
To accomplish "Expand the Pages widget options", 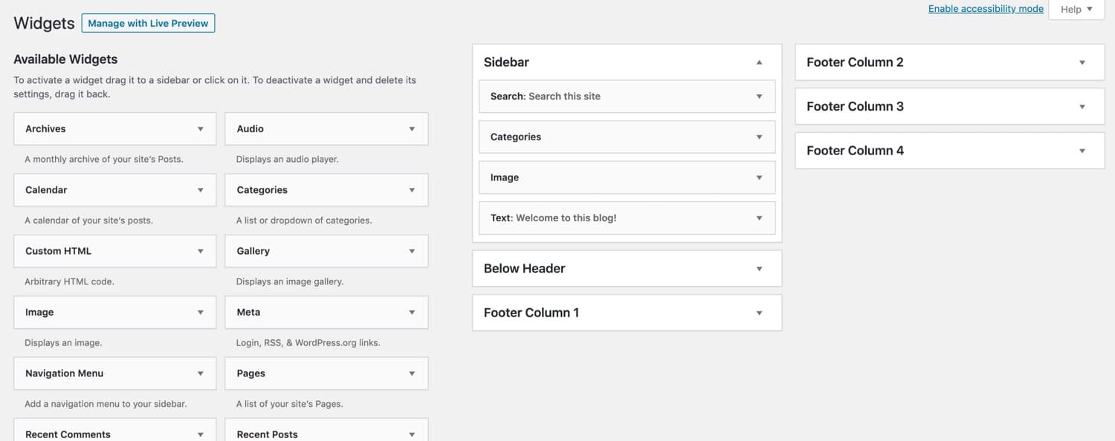I will [x=413, y=373].
